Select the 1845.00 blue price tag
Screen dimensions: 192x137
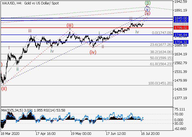click(x=181, y=18)
